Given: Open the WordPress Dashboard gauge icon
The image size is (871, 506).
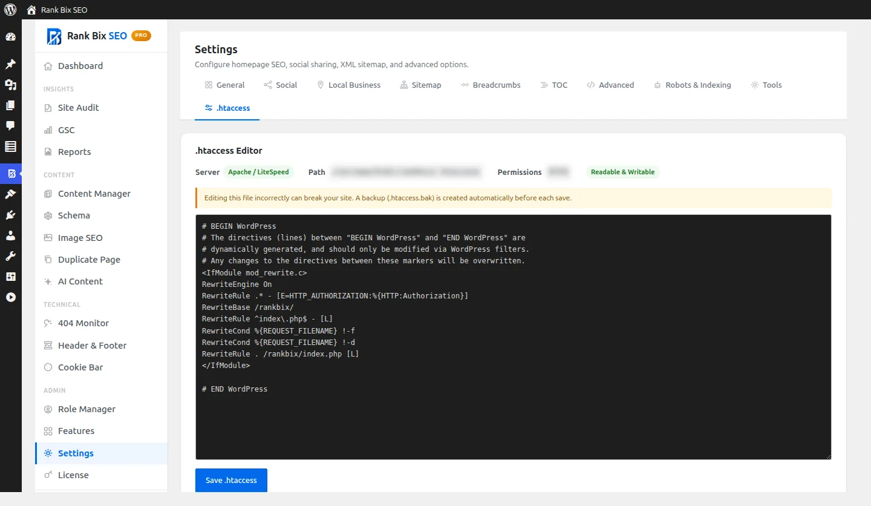Looking at the screenshot, I should (x=10, y=38).
